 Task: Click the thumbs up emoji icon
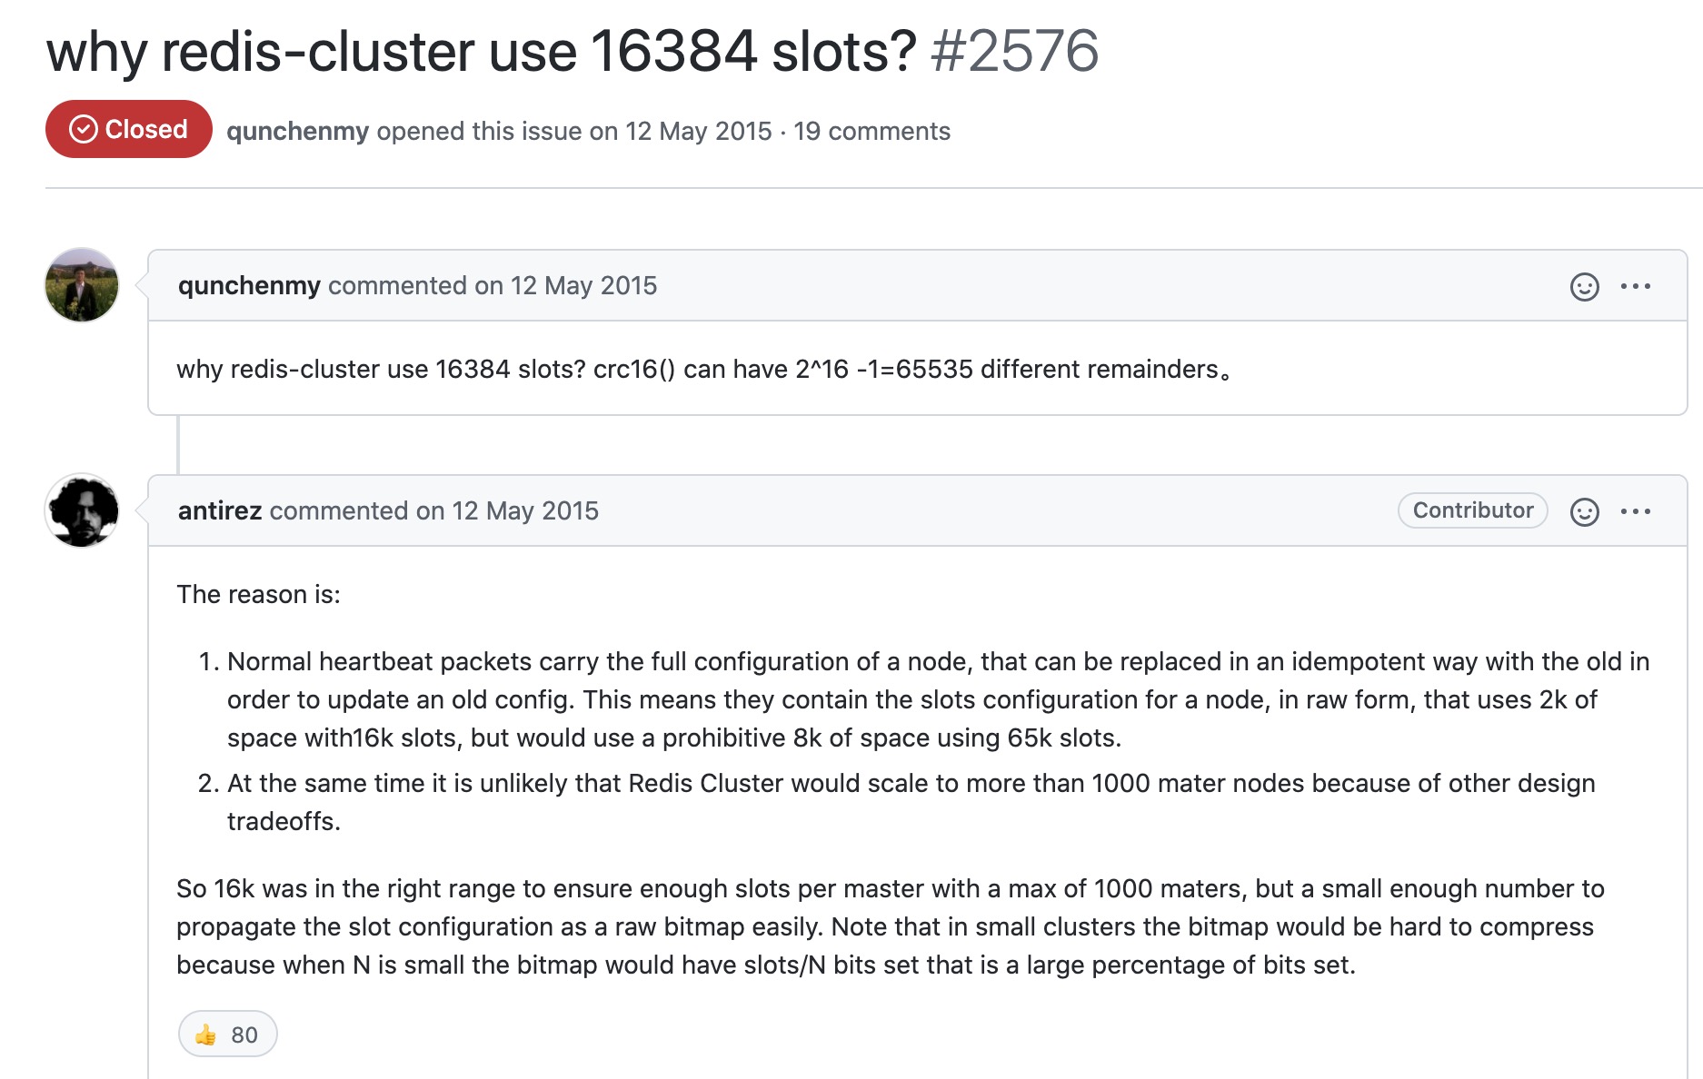[x=205, y=1034]
